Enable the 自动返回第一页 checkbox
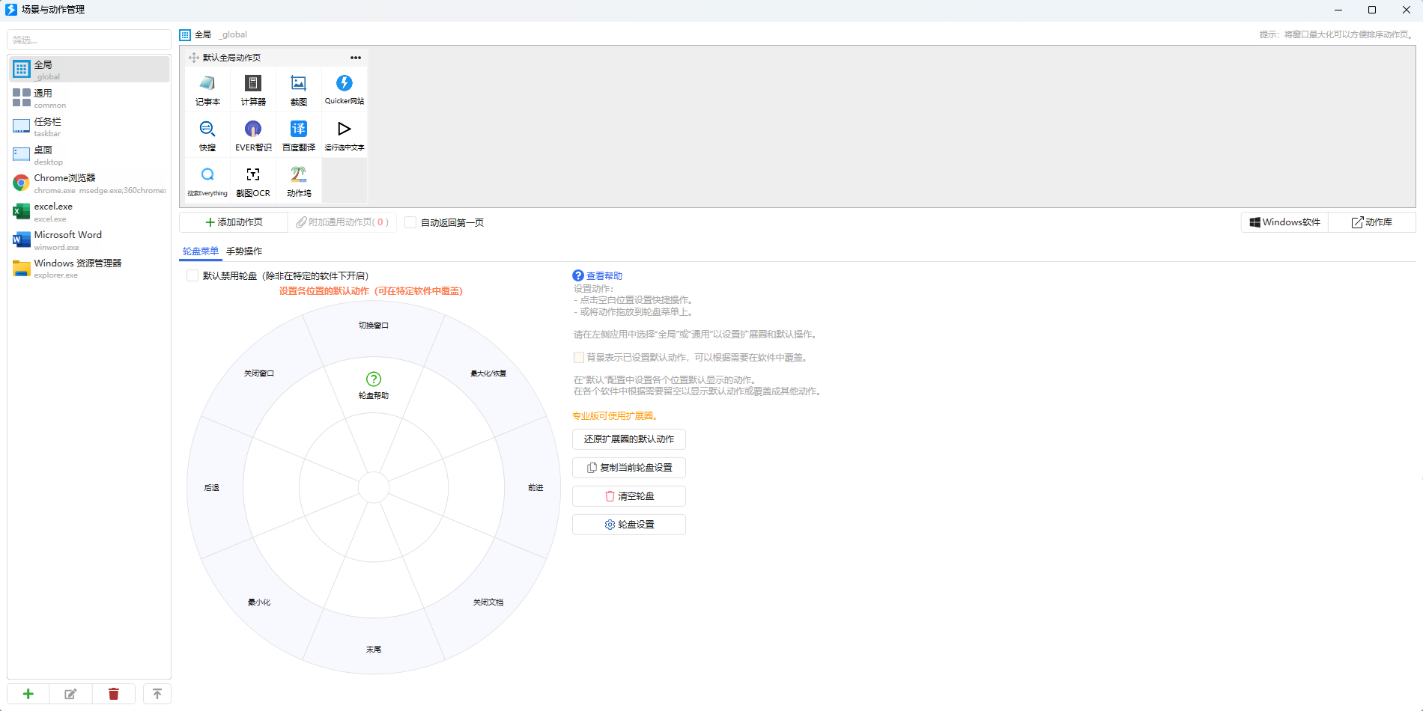Screen dimensions: 1423x711 pos(410,223)
